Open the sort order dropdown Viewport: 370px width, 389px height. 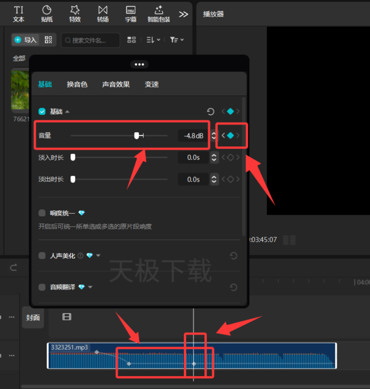click(153, 40)
